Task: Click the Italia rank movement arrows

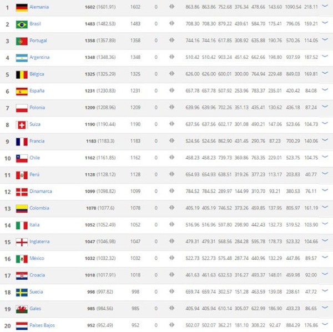Action: tap(171, 225)
